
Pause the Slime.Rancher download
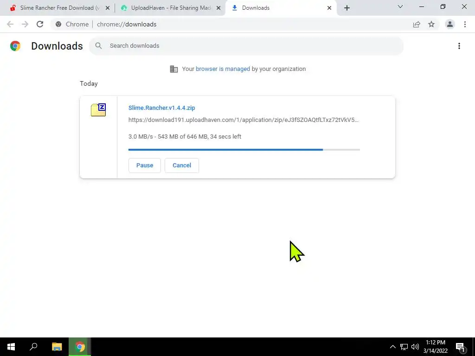145,165
